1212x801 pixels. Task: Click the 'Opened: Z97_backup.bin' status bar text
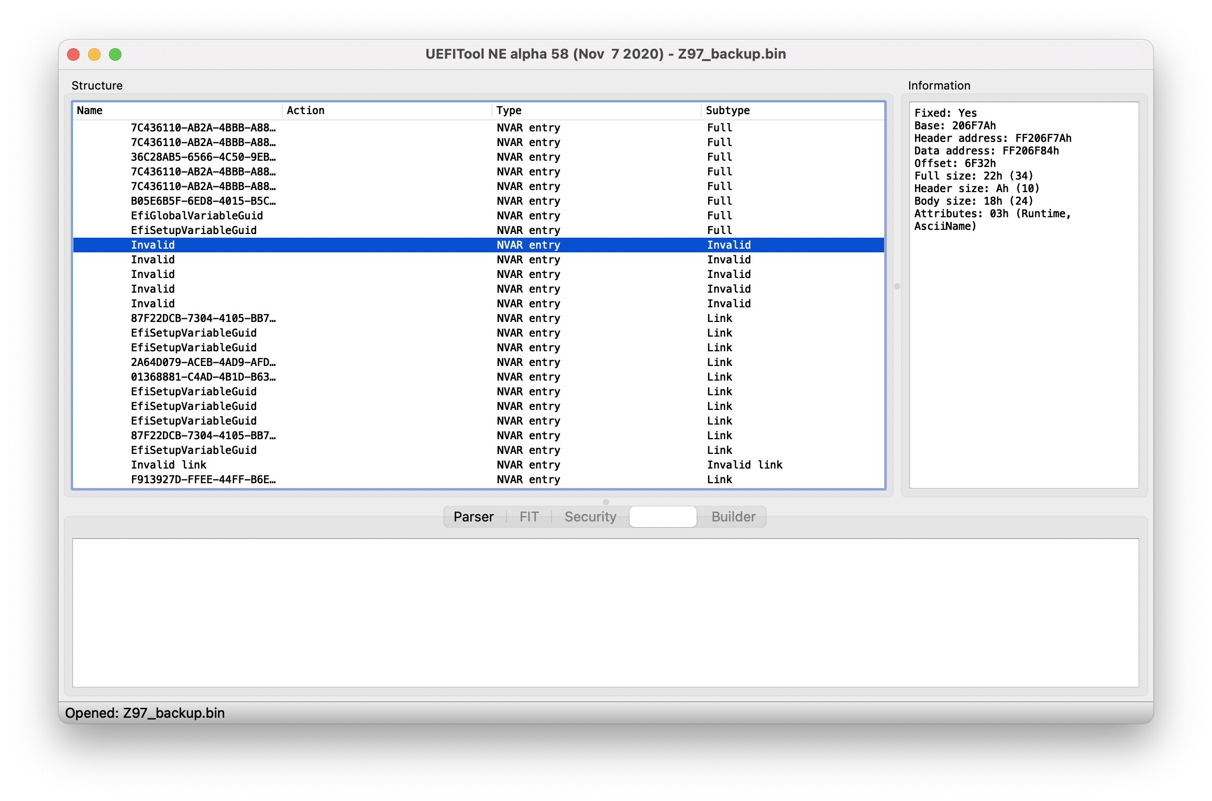tap(145, 713)
